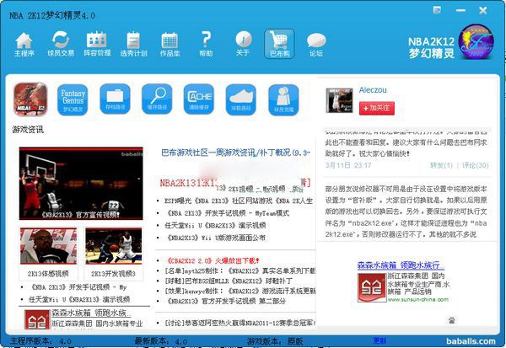Image resolution: width=506 pixels, height=348 pixels.
Task: Open the 森森水族箱 领跑水族行 ad link on the right
Action: tap(400, 265)
